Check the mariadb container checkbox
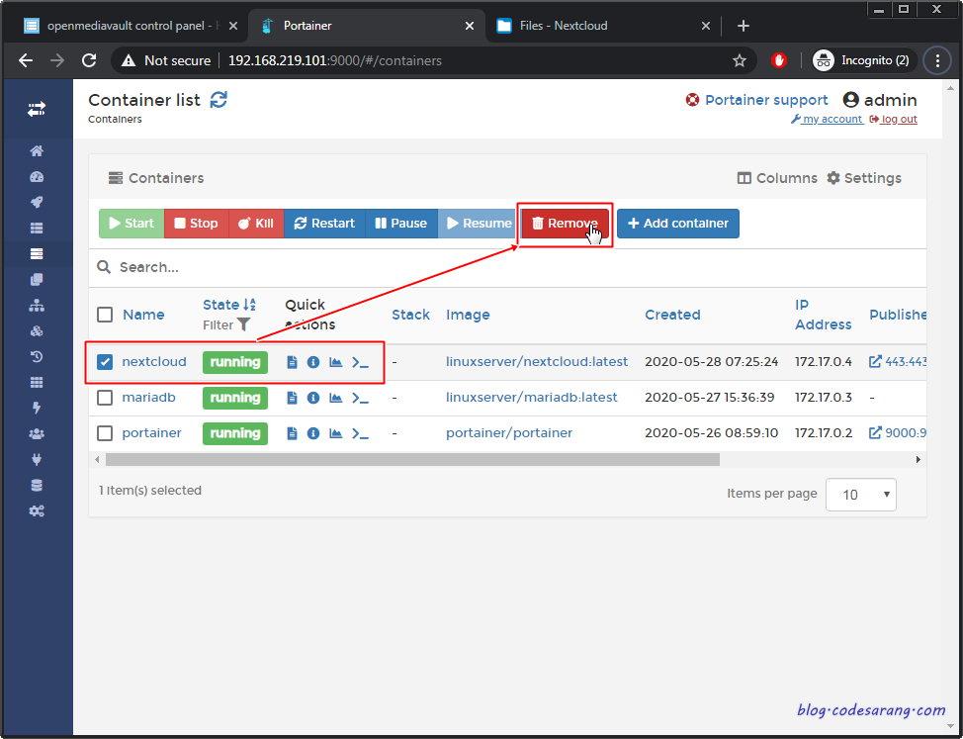 click(x=105, y=398)
